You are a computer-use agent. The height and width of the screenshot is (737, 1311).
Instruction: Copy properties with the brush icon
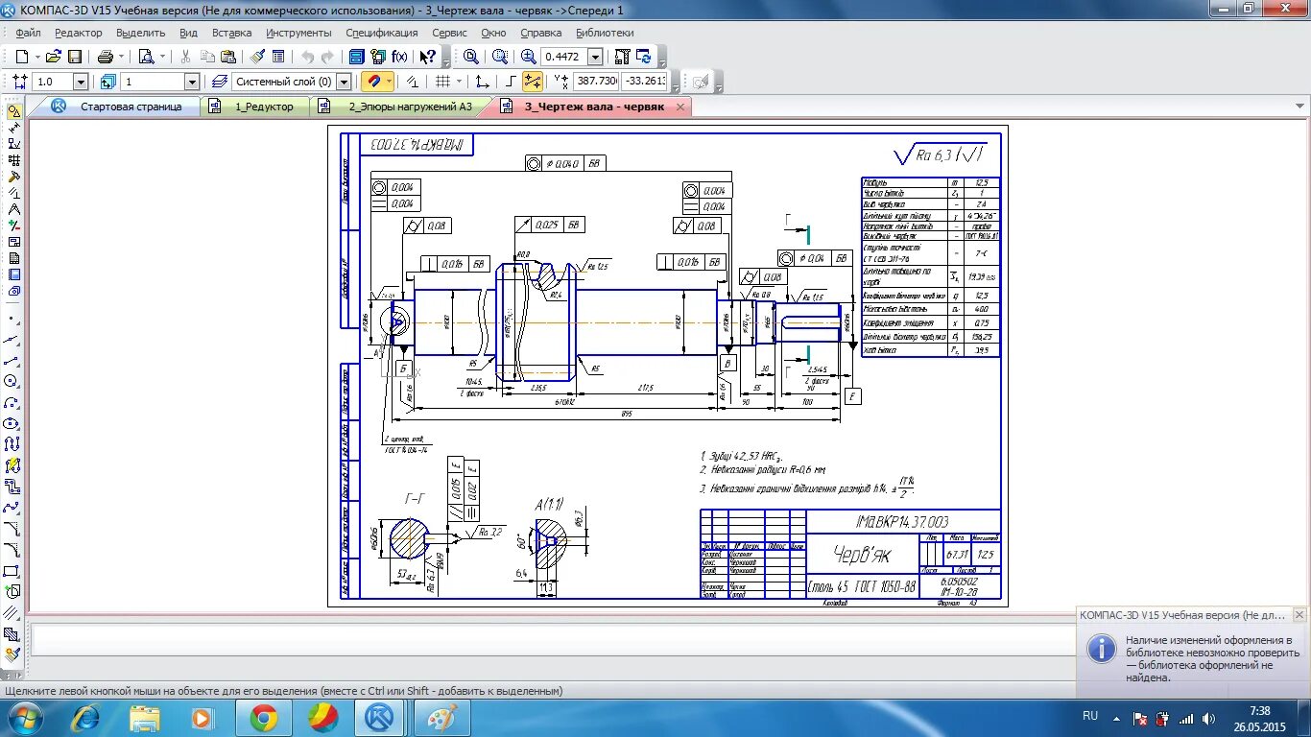tap(257, 57)
